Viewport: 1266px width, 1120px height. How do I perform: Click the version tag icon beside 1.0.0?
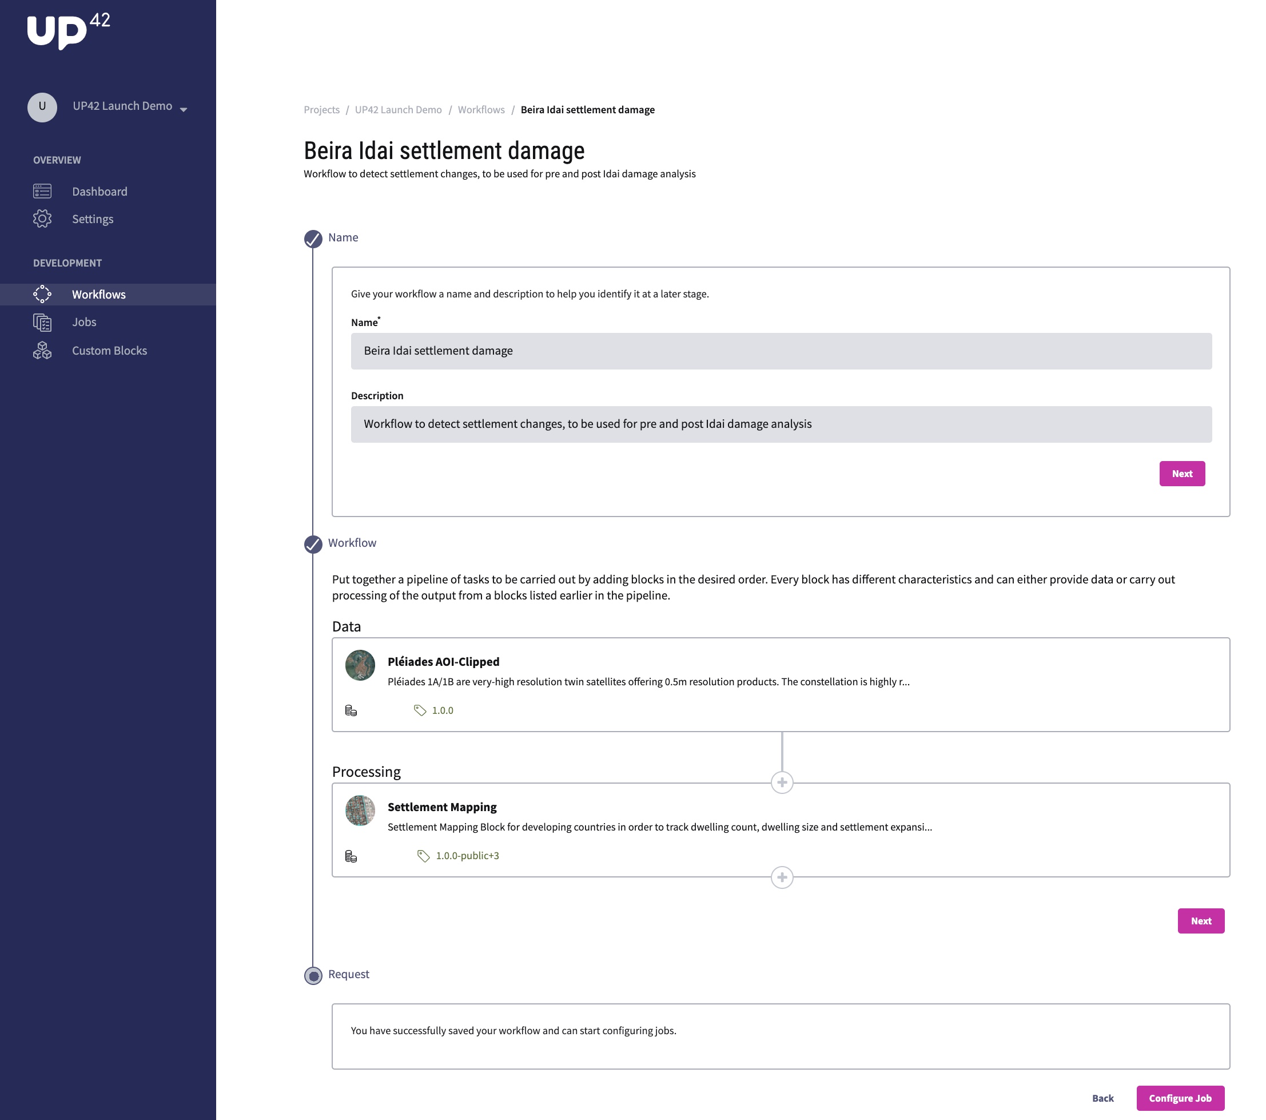coord(420,710)
